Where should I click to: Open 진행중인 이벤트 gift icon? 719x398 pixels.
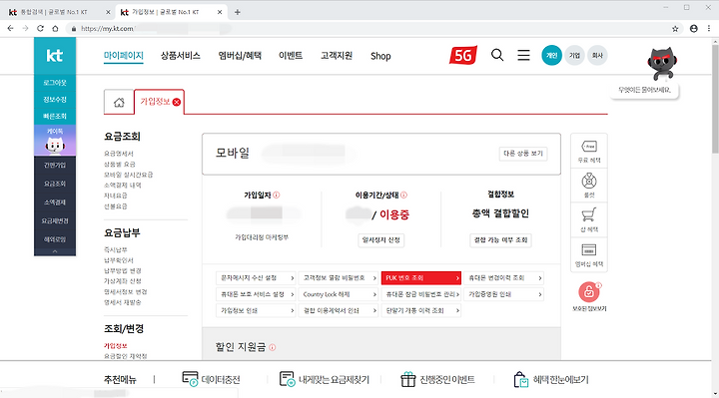[x=407, y=379]
